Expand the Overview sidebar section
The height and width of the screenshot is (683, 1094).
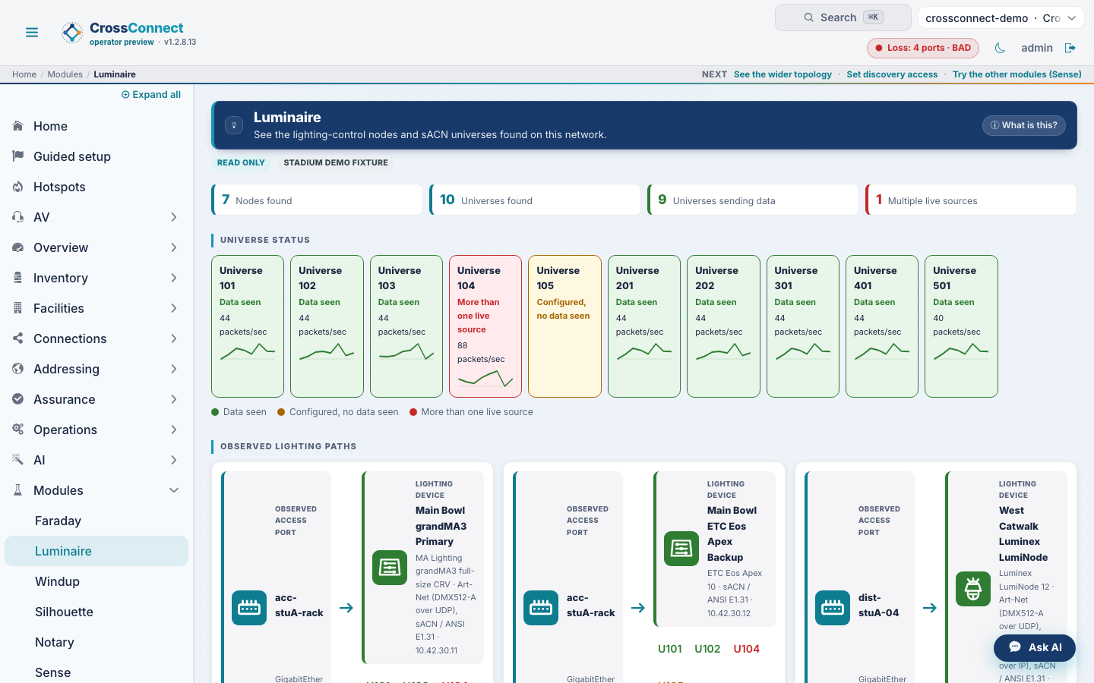(x=174, y=247)
